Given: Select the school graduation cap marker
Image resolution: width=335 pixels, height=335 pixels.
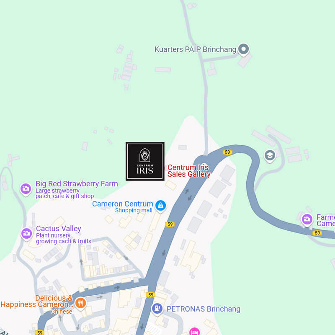Looking at the screenshot, I should pyautogui.click(x=270, y=156).
